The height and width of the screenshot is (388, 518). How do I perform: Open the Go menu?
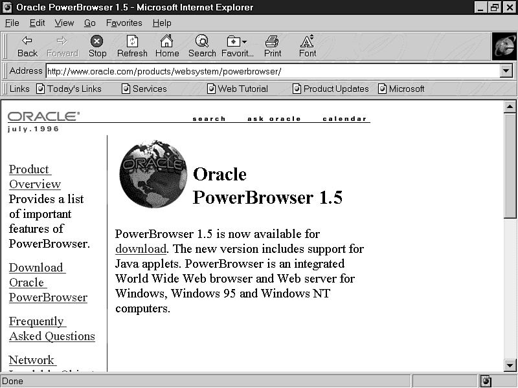tap(90, 23)
